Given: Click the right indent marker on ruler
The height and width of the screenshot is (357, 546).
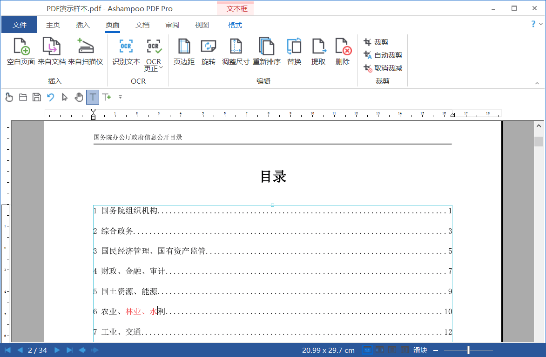Looking at the screenshot, I should point(453,115).
